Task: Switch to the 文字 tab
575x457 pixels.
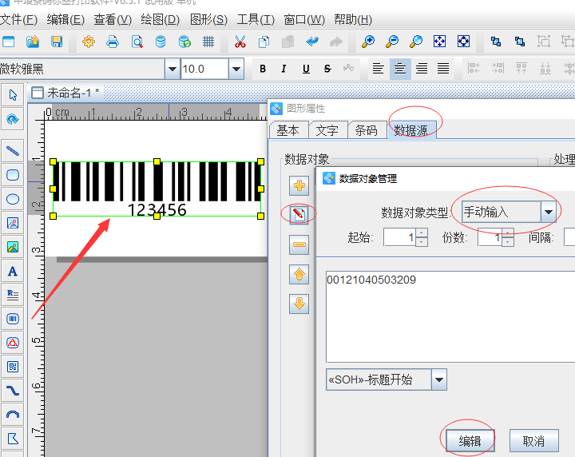Action: tap(327, 130)
